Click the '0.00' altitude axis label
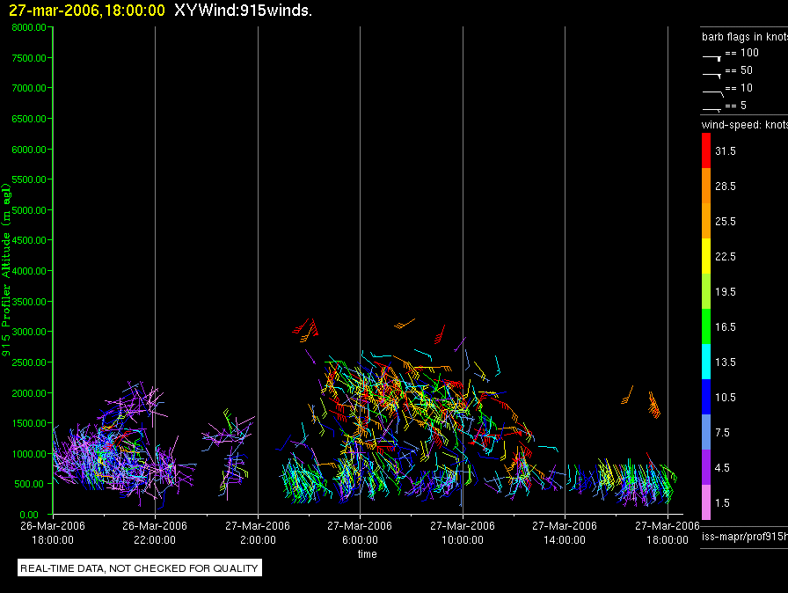 (29, 515)
